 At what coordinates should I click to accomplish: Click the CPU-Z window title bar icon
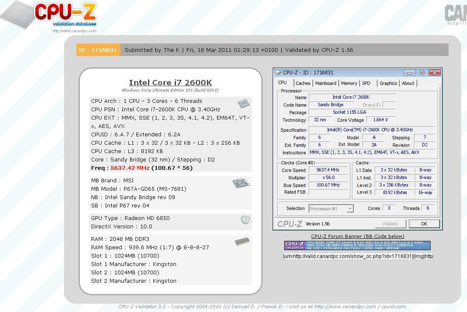[x=278, y=72]
